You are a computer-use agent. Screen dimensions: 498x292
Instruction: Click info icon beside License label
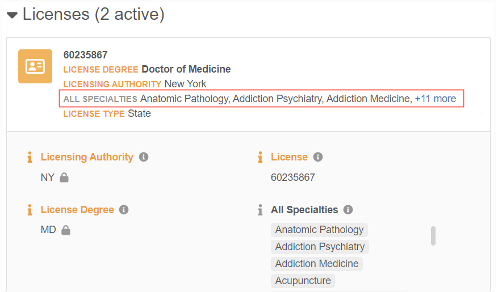point(318,157)
